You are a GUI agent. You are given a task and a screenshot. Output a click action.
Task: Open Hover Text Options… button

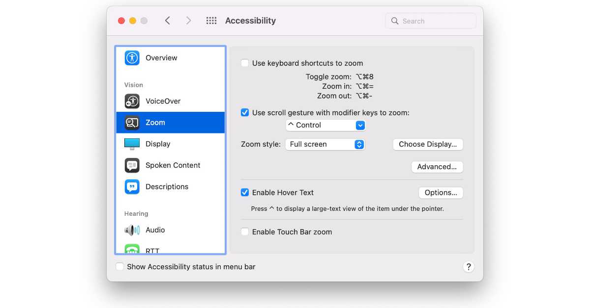pyautogui.click(x=441, y=193)
